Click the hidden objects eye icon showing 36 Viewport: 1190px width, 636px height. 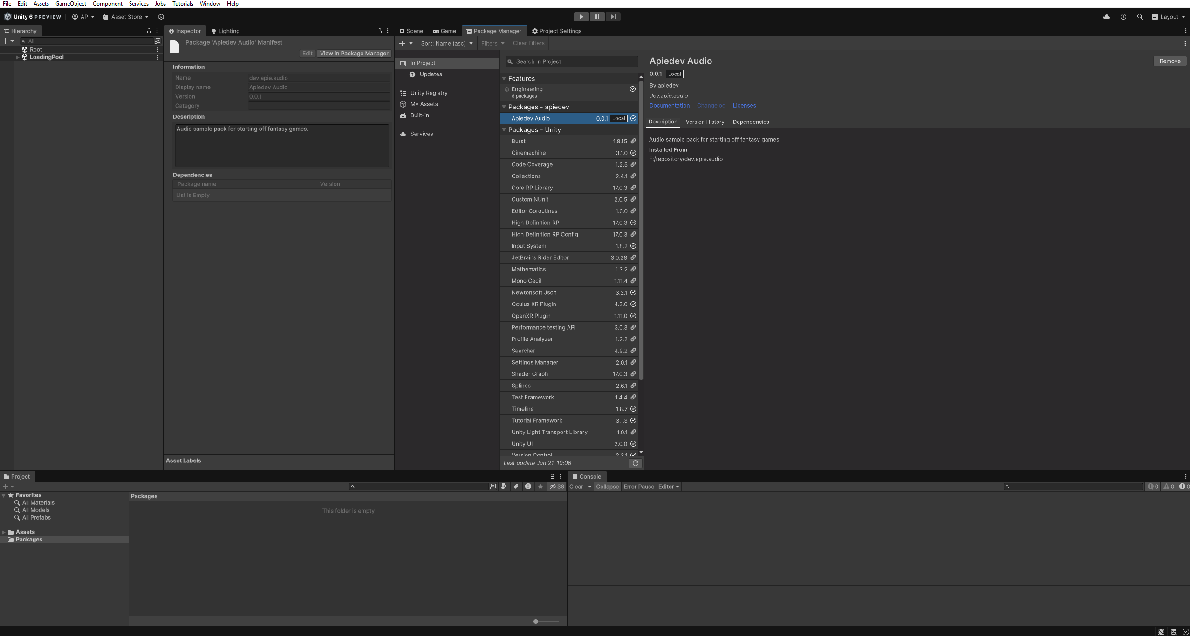pos(555,486)
